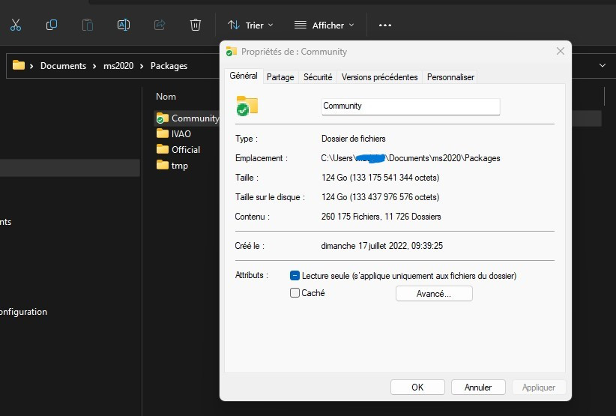The image size is (616, 416).
Task: Click the Delete trash icon
Action: 196,25
